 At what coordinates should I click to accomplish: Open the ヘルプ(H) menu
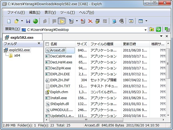(x=86, y=12)
